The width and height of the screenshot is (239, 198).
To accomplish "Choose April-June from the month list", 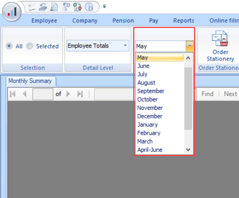I will pos(160,150).
